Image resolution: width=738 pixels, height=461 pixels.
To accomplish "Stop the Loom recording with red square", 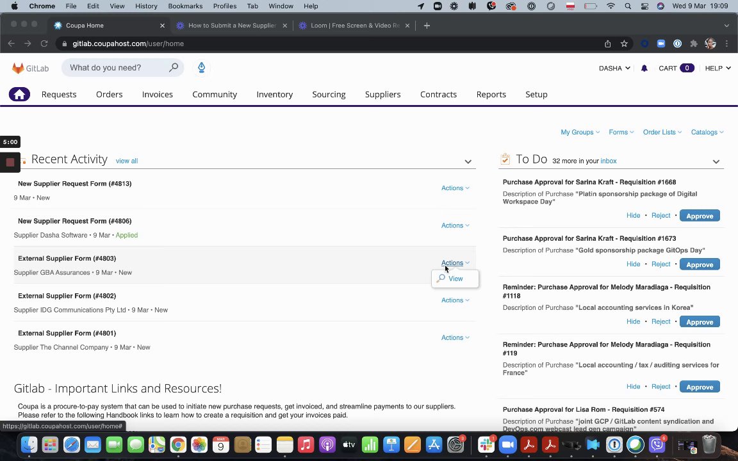I will click(x=10, y=162).
